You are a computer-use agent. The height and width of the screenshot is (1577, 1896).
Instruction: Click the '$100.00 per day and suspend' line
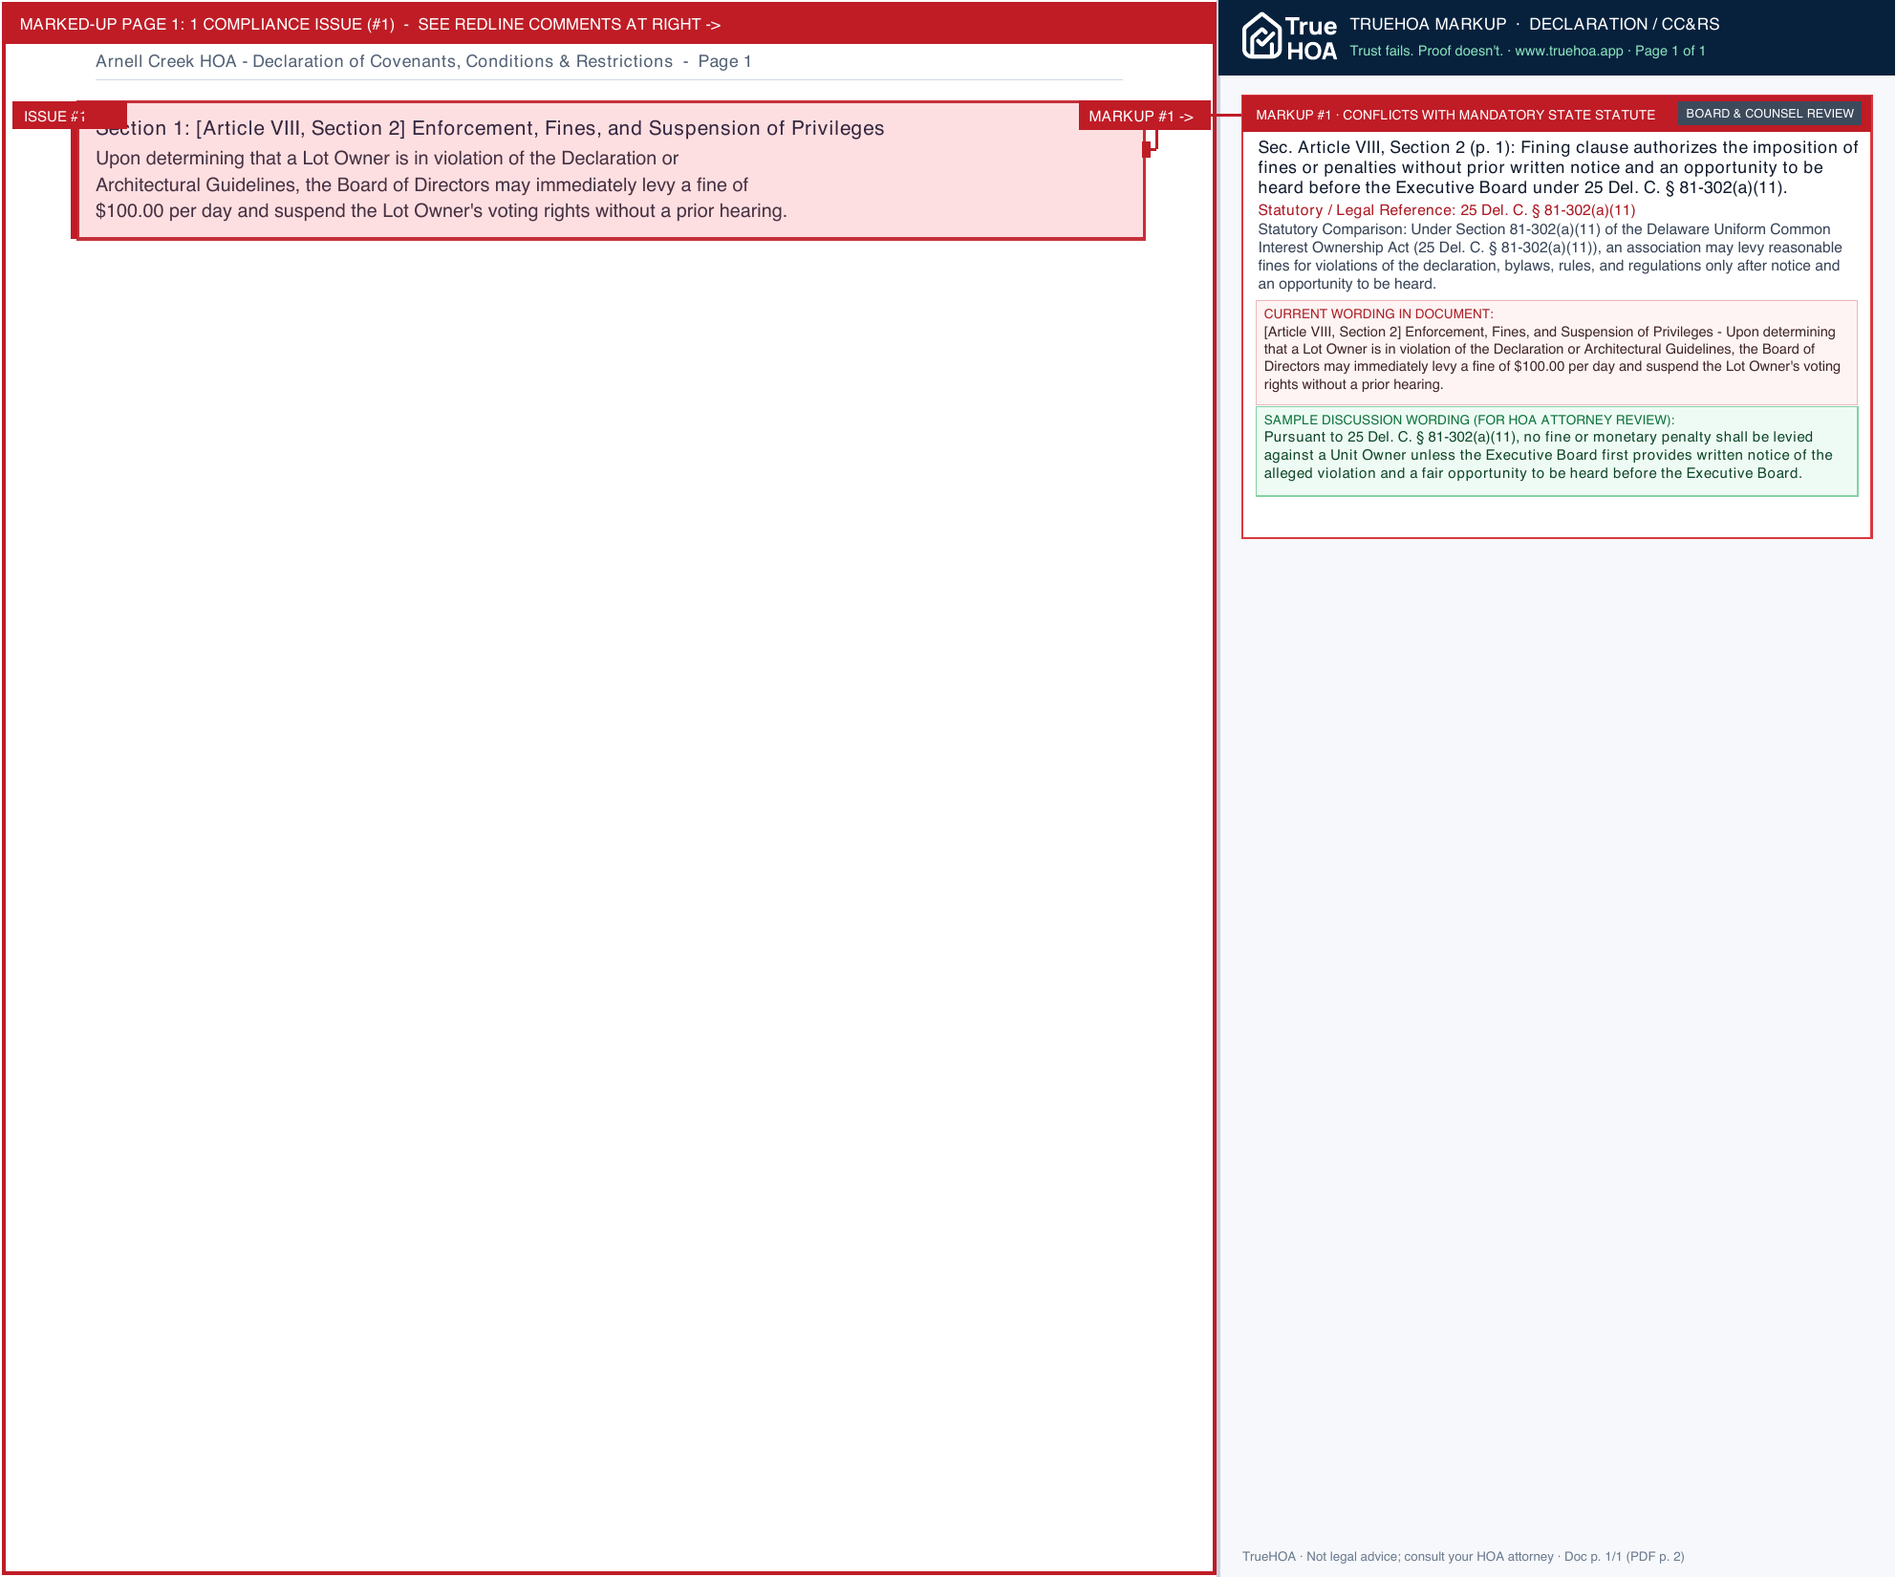[442, 211]
